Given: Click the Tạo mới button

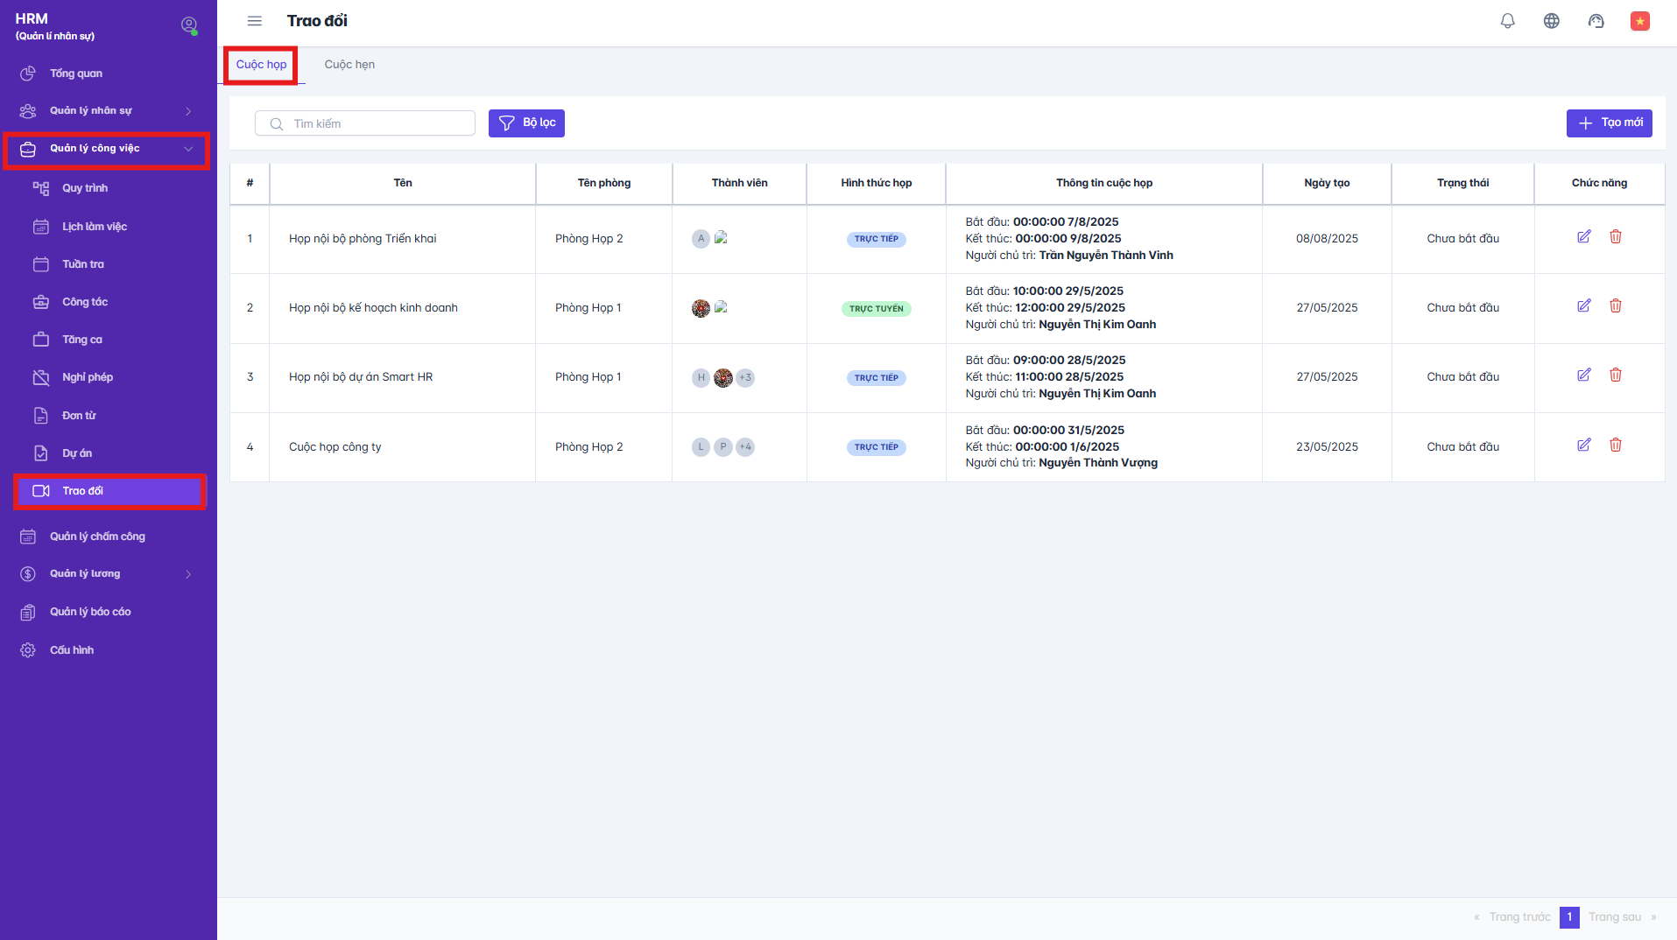Looking at the screenshot, I should [x=1609, y=123].
